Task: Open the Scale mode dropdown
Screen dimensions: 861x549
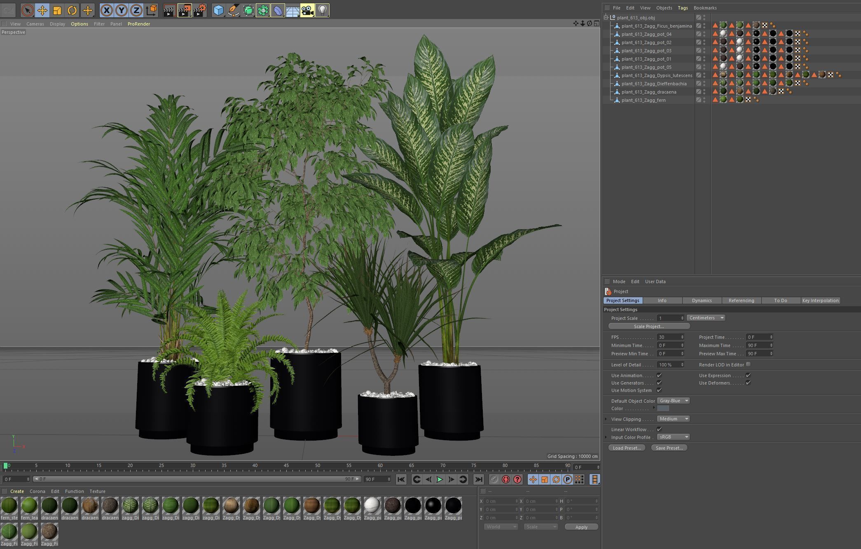Action: click(x=540, y=527)
